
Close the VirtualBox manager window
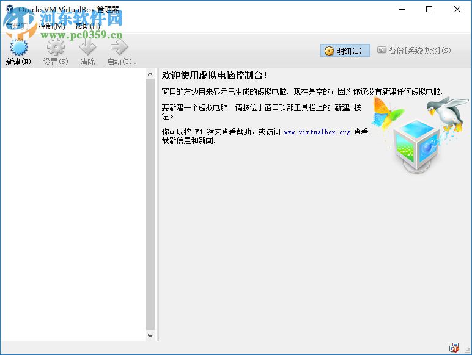tap(457, 9)
